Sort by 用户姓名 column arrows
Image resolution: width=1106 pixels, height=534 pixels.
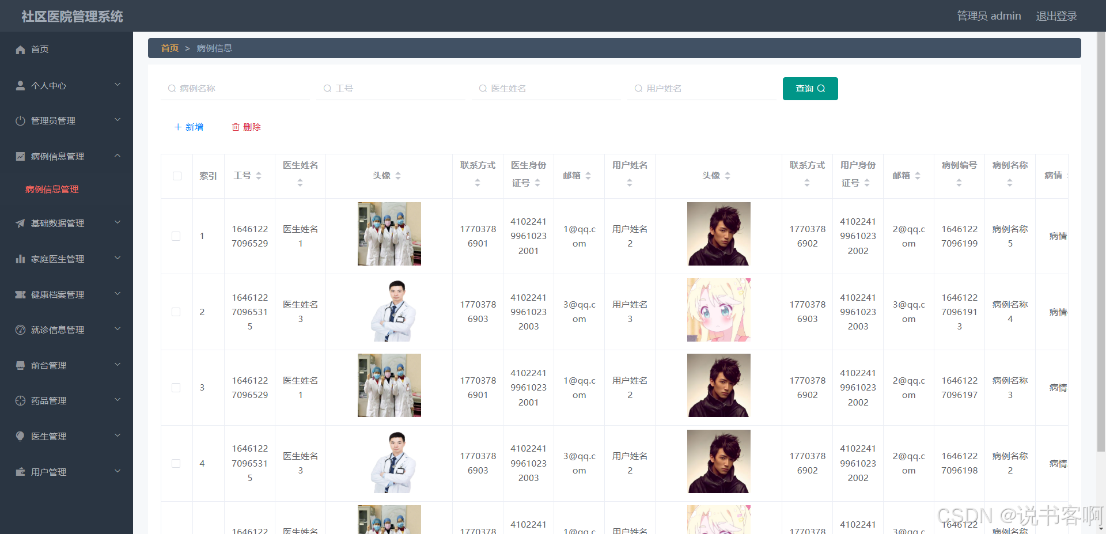(x=630, y=183)
